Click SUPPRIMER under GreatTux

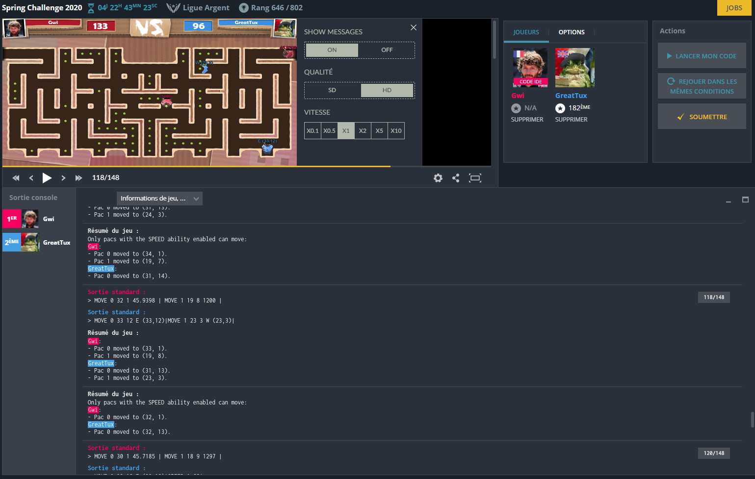tap(571, 120)
